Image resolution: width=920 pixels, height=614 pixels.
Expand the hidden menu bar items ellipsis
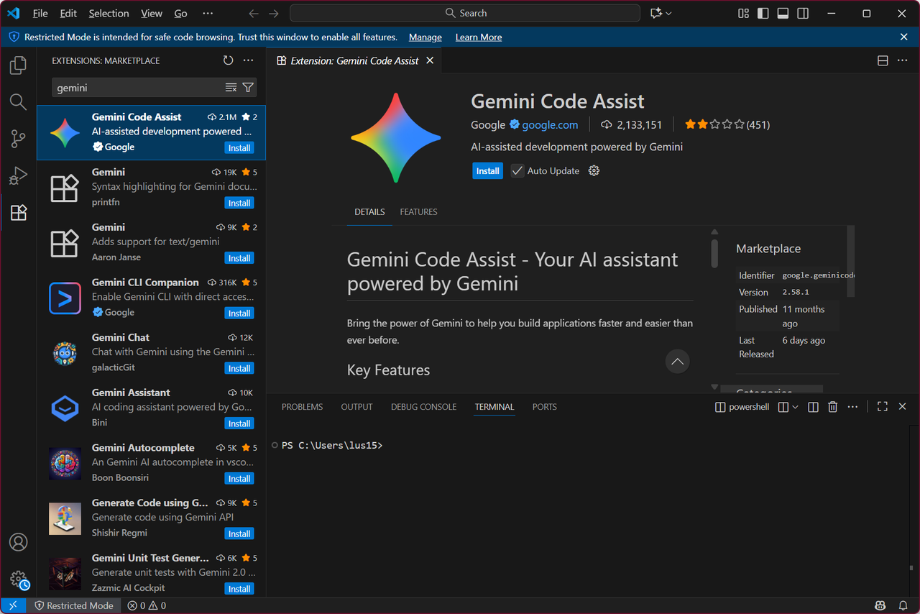[208, 13]
